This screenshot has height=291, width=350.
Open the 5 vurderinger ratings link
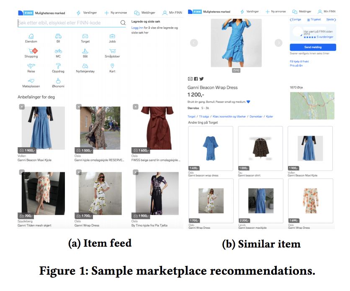coord(325,37)
